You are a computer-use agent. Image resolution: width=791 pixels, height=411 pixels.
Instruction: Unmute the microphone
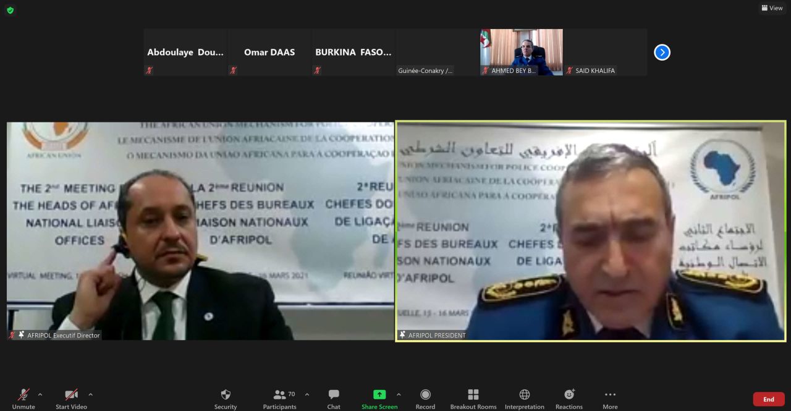click(x=23, y=395)
